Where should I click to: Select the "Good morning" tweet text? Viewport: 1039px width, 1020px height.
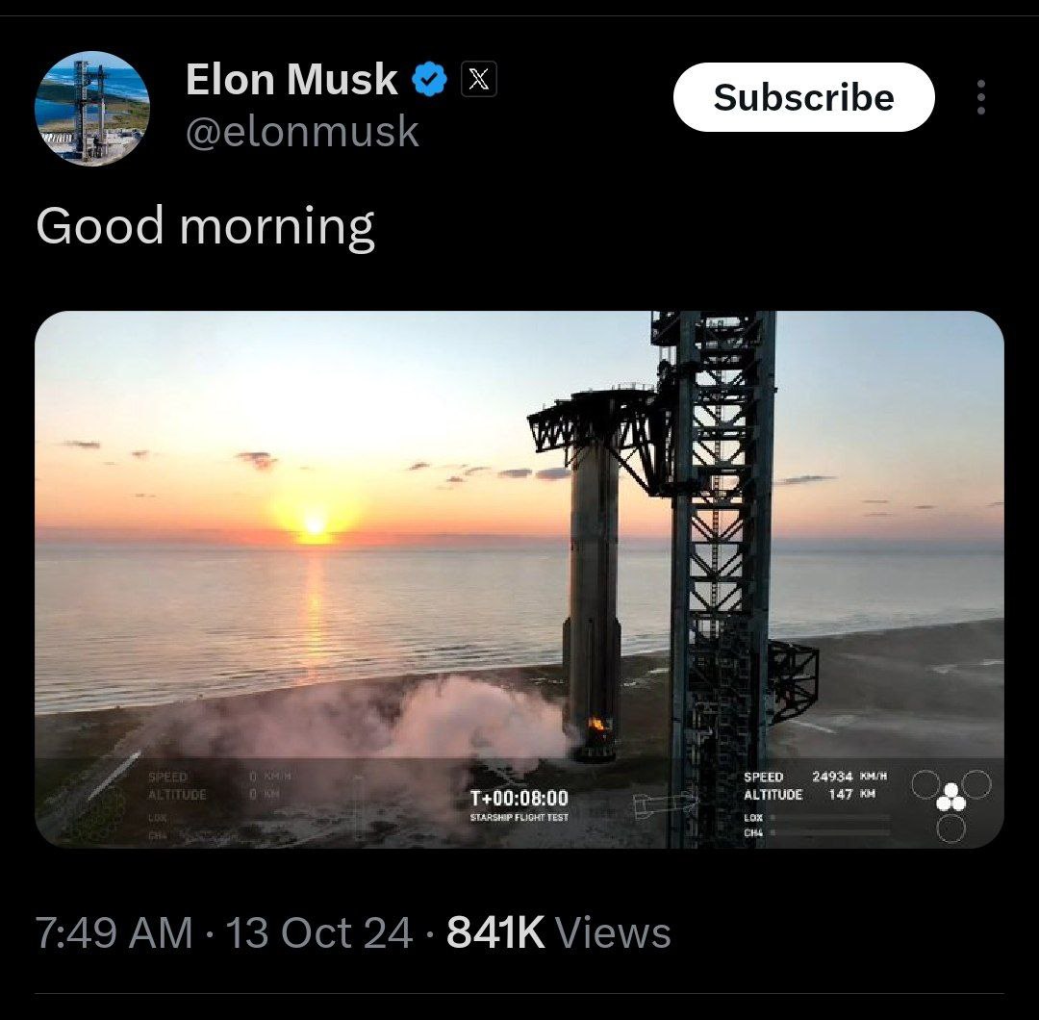tap(206, 227)
